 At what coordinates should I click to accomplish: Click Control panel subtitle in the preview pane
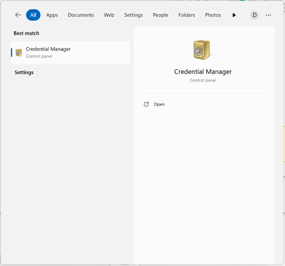[203, 80]
